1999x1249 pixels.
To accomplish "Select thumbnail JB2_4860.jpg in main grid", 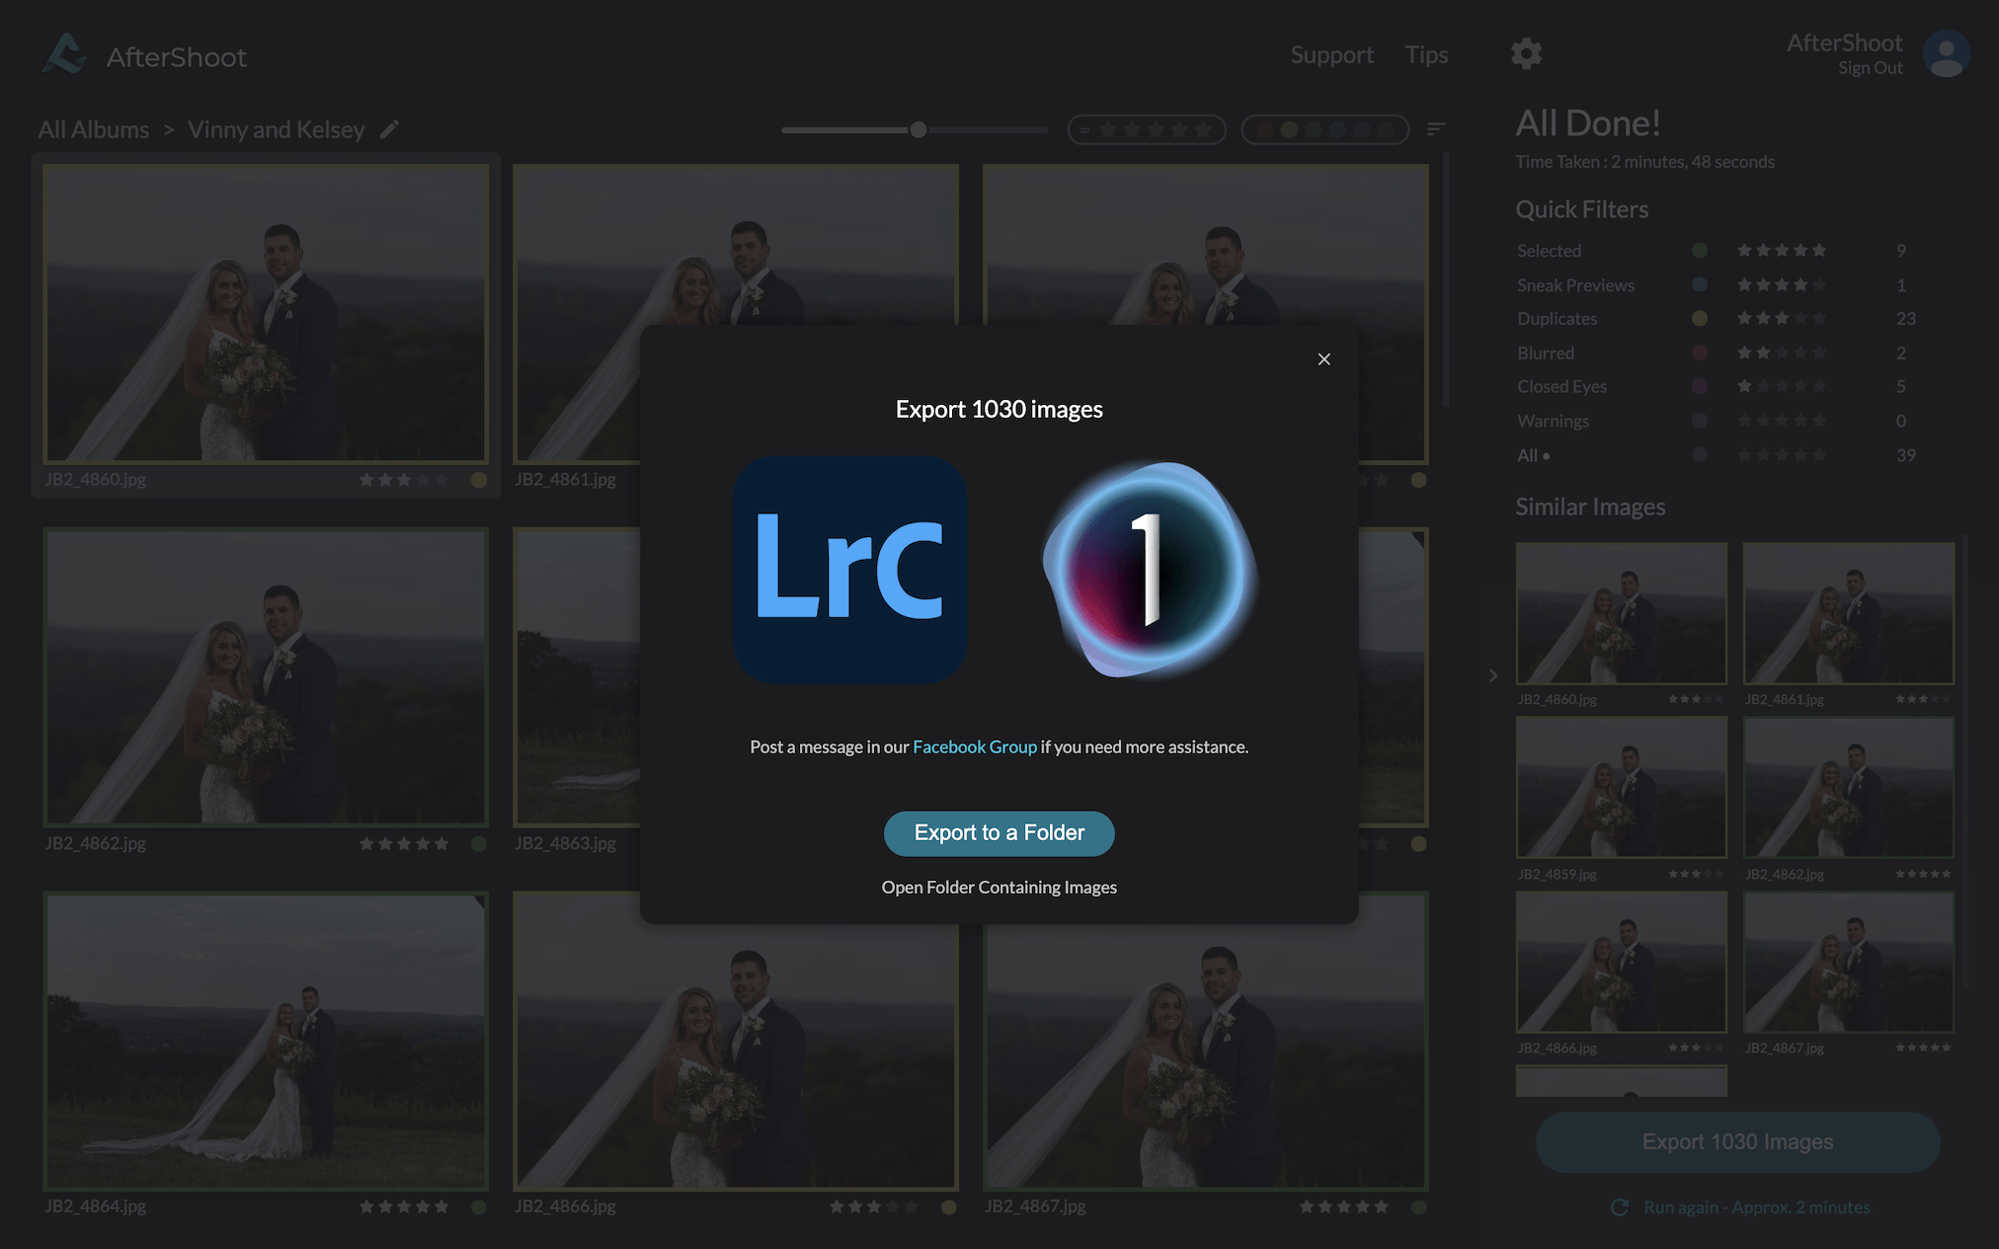I will pos(266,314).
